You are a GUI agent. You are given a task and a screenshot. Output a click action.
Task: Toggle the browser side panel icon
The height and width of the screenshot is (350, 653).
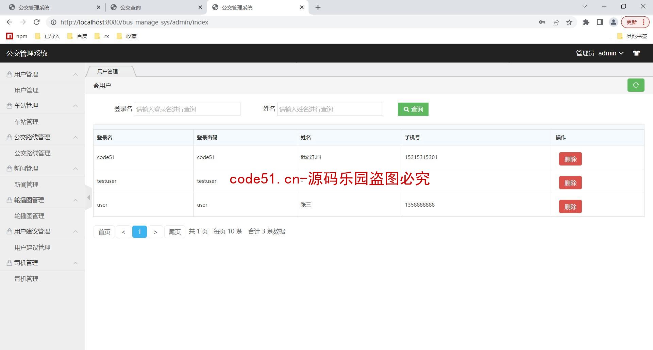600,22
